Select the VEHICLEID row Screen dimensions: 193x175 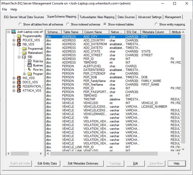(113, 103)
